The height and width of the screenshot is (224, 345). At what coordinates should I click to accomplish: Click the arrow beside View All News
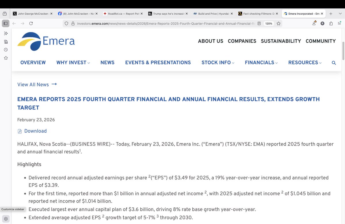(x=54, y=84)
